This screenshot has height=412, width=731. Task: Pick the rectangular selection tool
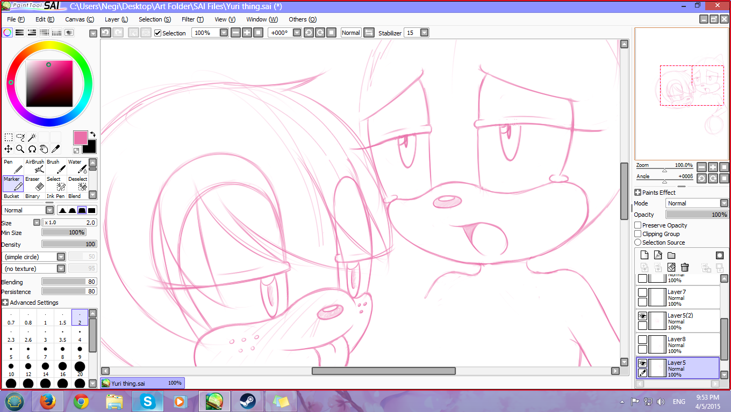click(x=9, y=137)
